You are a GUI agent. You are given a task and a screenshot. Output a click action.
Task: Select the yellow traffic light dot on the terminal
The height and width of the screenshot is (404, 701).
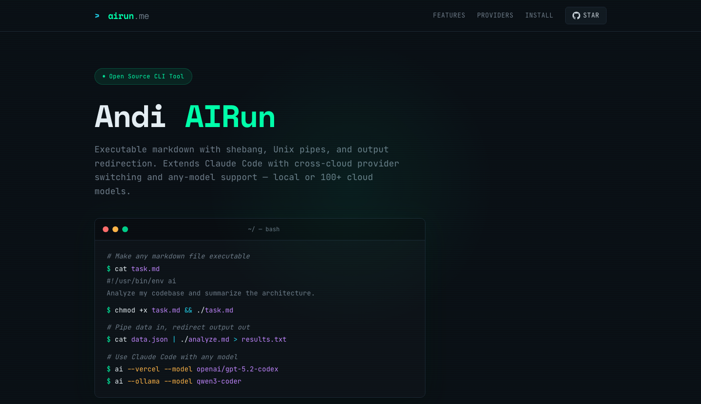tap(115, 229)
